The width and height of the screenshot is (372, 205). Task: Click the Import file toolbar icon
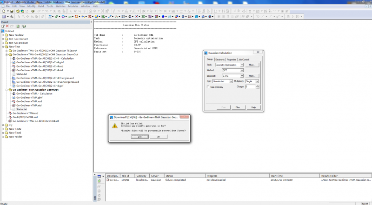pyautogui.click(x=18, y=11)
